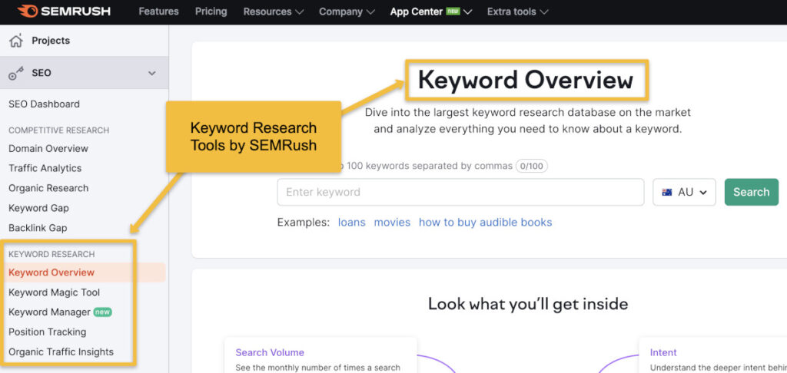Click the Intent card title
The image size is (787, 373).
[x=663, y=352]
